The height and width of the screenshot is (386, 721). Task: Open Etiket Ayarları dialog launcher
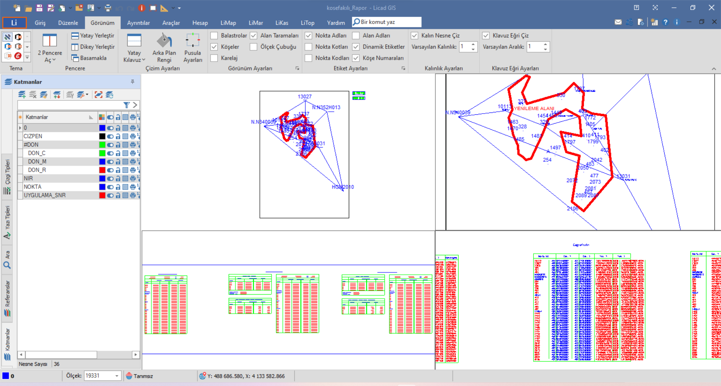coord(404,68)
